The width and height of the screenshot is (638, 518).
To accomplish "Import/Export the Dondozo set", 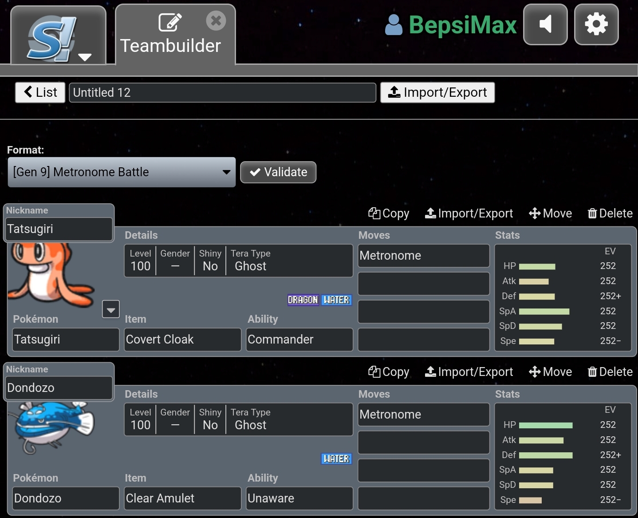I will (x=469, y=372).
